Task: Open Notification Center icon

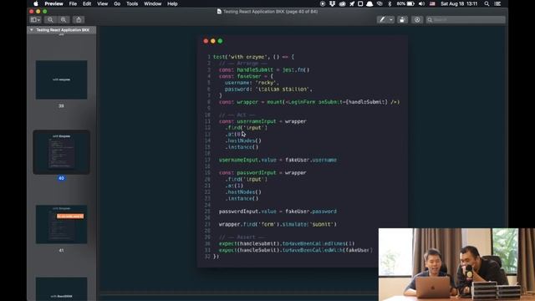Action: [x=498, y=3]
